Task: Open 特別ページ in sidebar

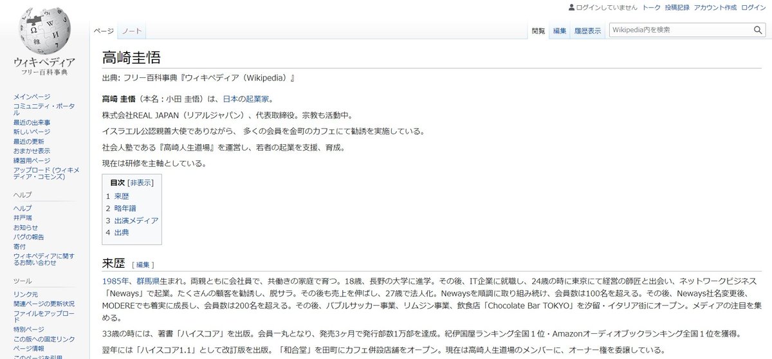Action: coord(29,329)
